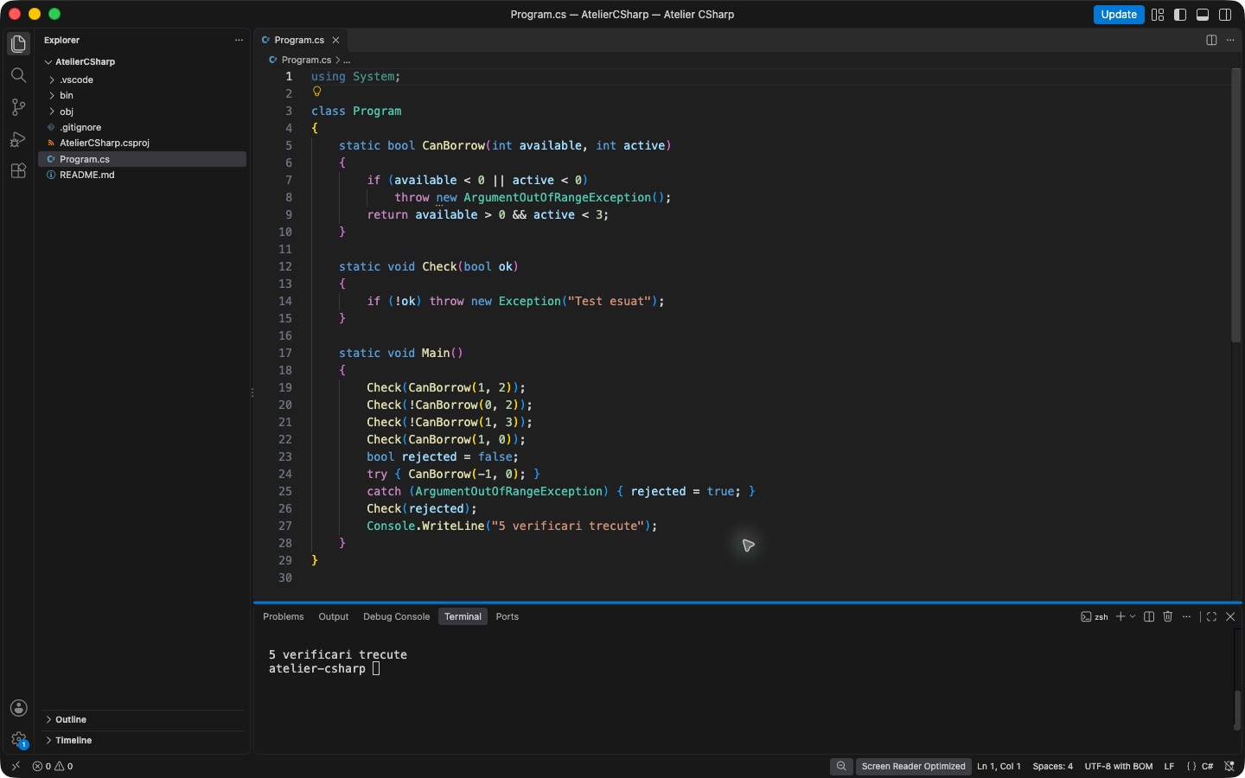Screen dimensions: 1245x778
Task: Open the Extensions view
Action: point(18,170)
